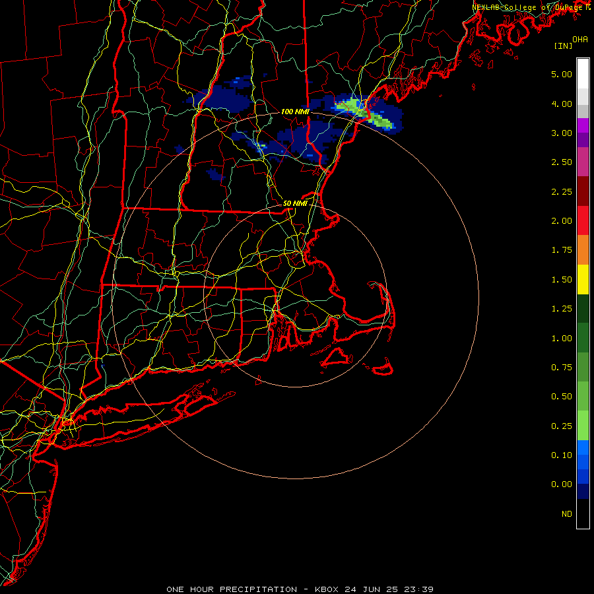Click the "OHA" product code label

(x=580, y=40)
